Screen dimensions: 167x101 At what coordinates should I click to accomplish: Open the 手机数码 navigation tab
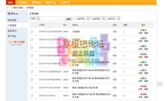click(x=22, y=3)
